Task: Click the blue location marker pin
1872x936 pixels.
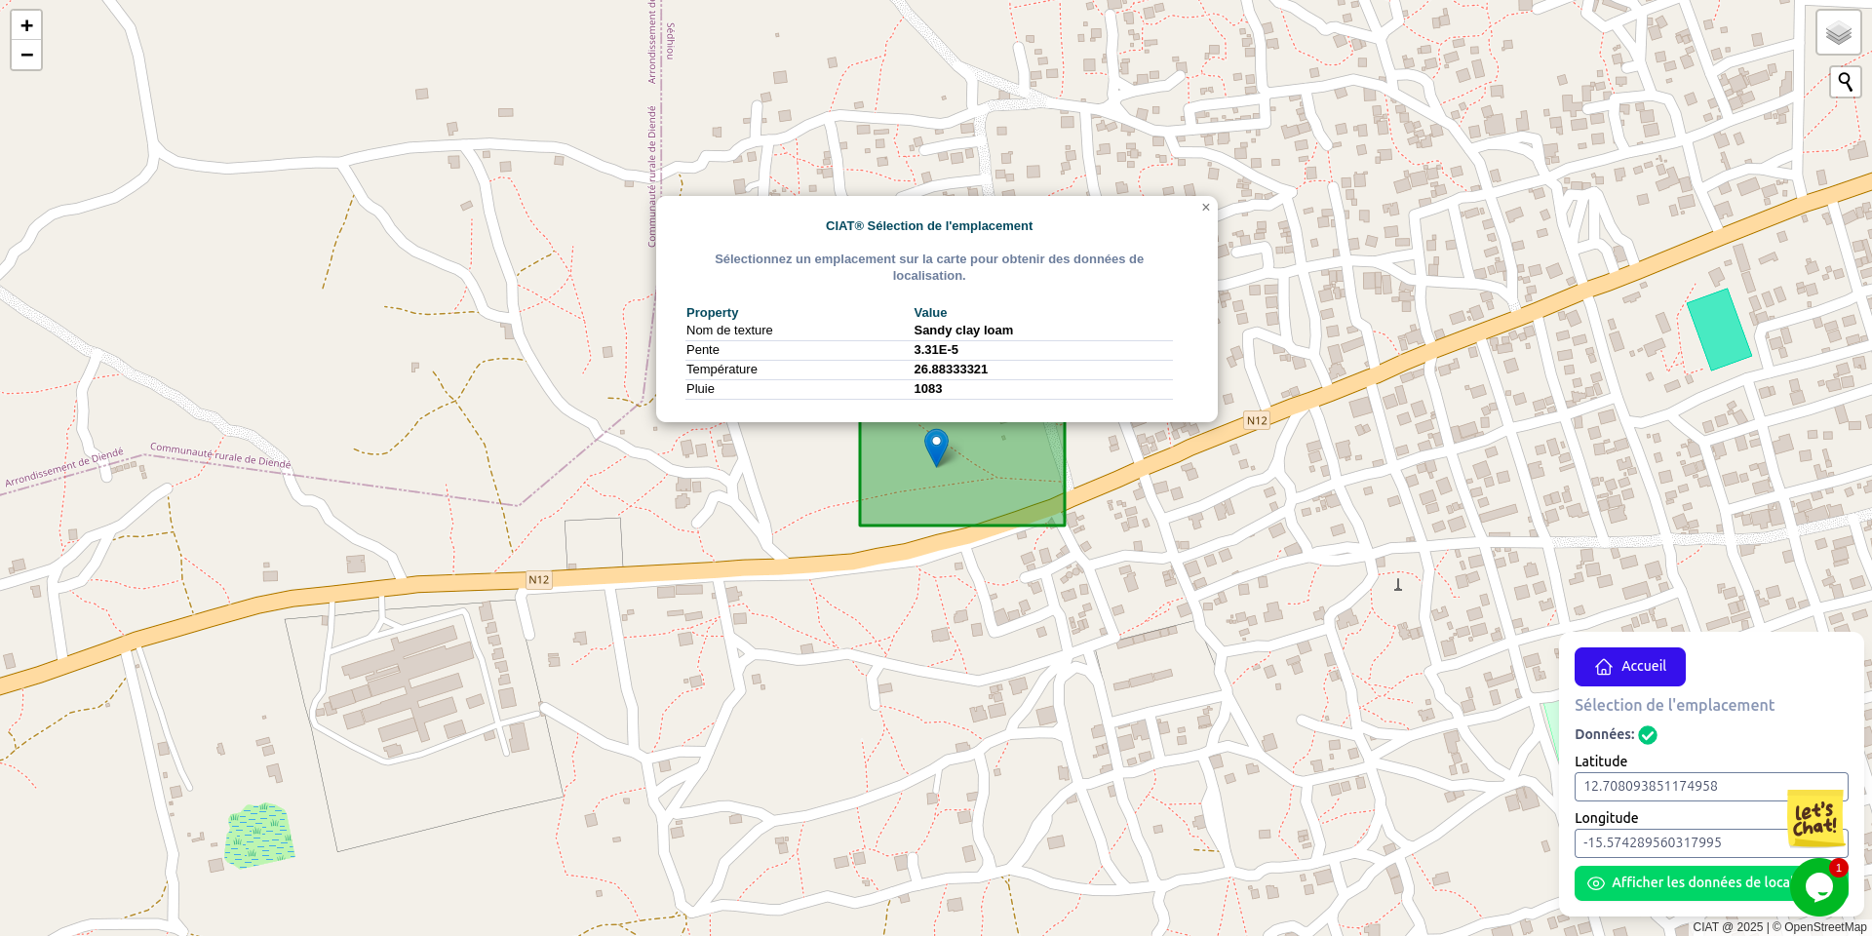Action: click(x=936, y=447)
